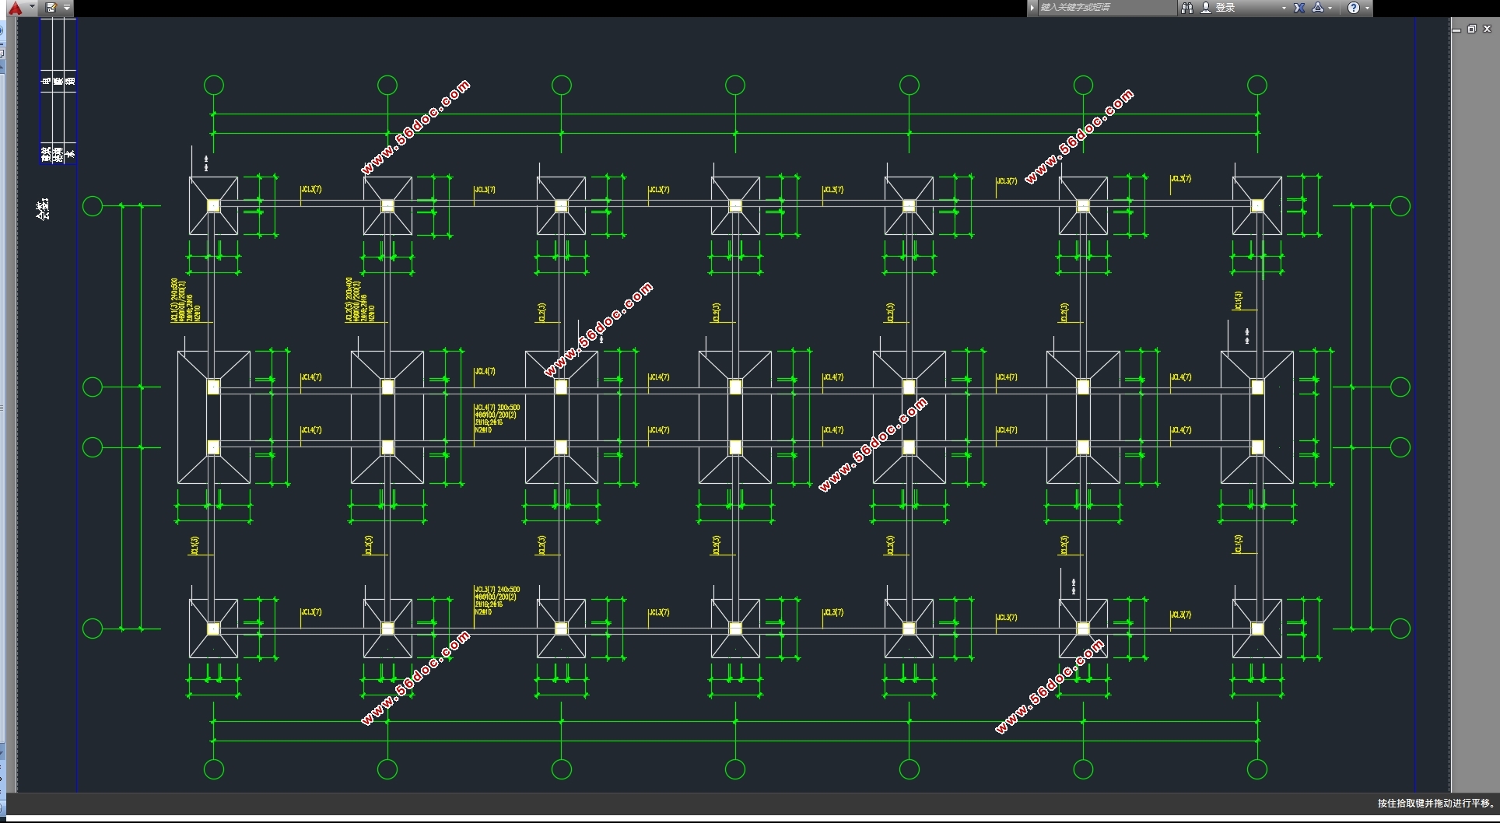Open the sign-in dropdown arrow

[1284, 8]
